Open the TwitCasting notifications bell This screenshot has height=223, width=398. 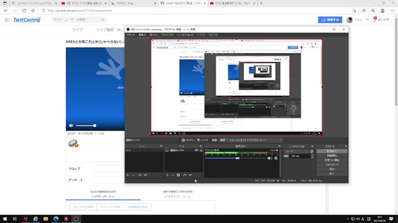tap(374, 19)
